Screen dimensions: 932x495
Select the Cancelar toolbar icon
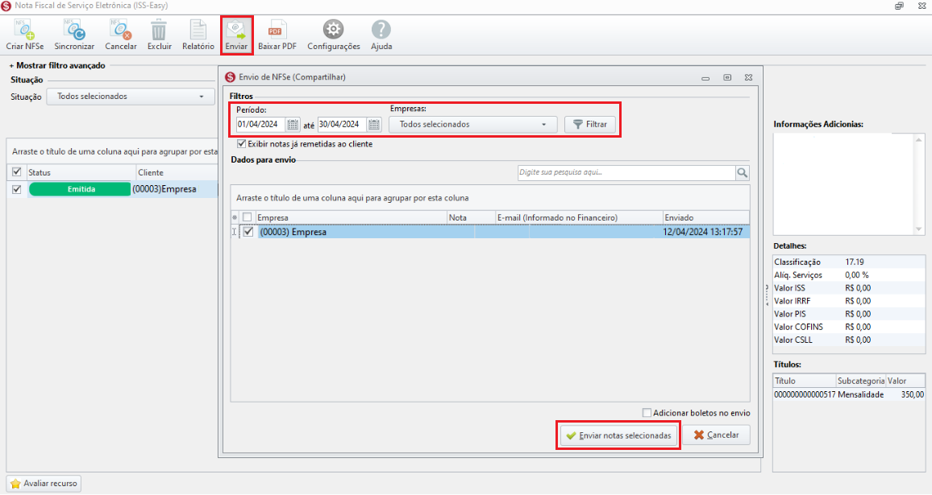click(x=121, y=35)
